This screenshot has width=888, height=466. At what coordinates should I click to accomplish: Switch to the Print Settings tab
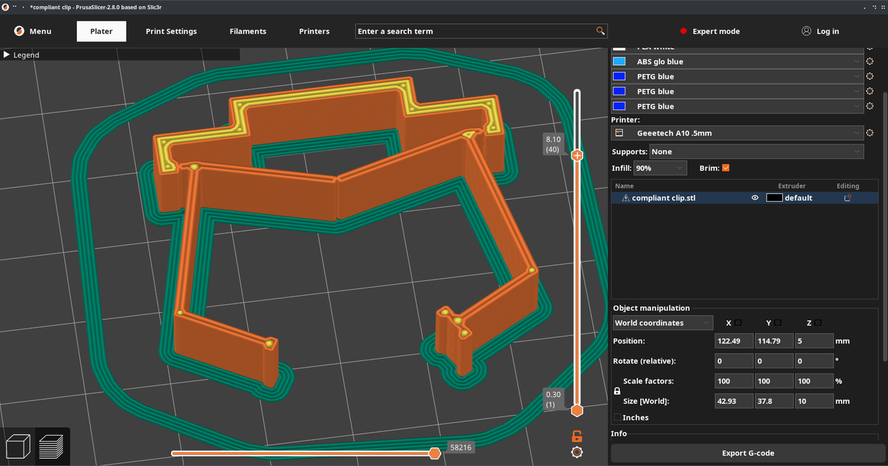point(171,31)
